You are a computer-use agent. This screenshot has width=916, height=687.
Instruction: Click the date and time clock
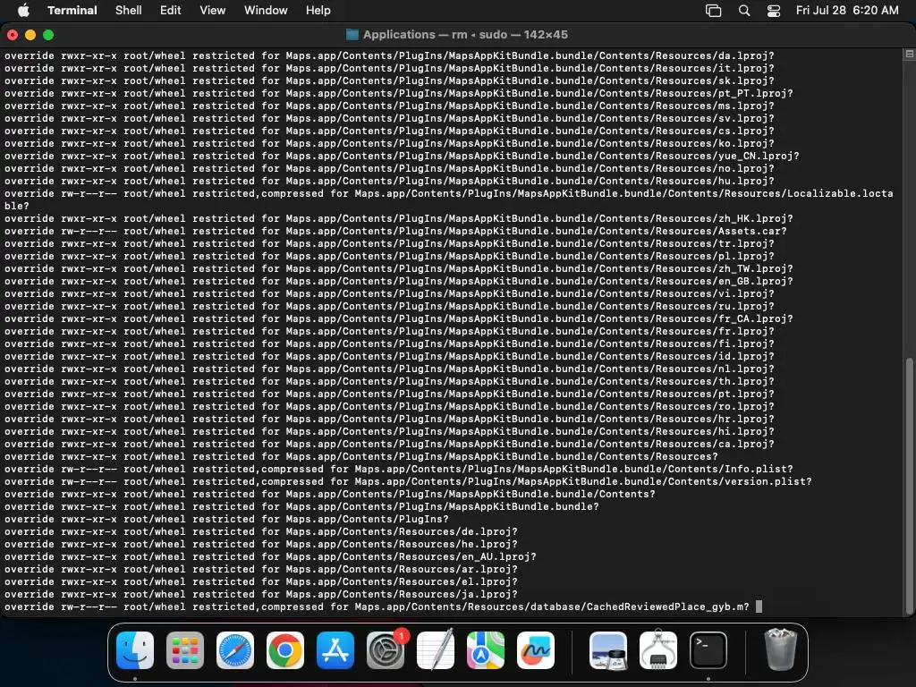tap(847, 10)
